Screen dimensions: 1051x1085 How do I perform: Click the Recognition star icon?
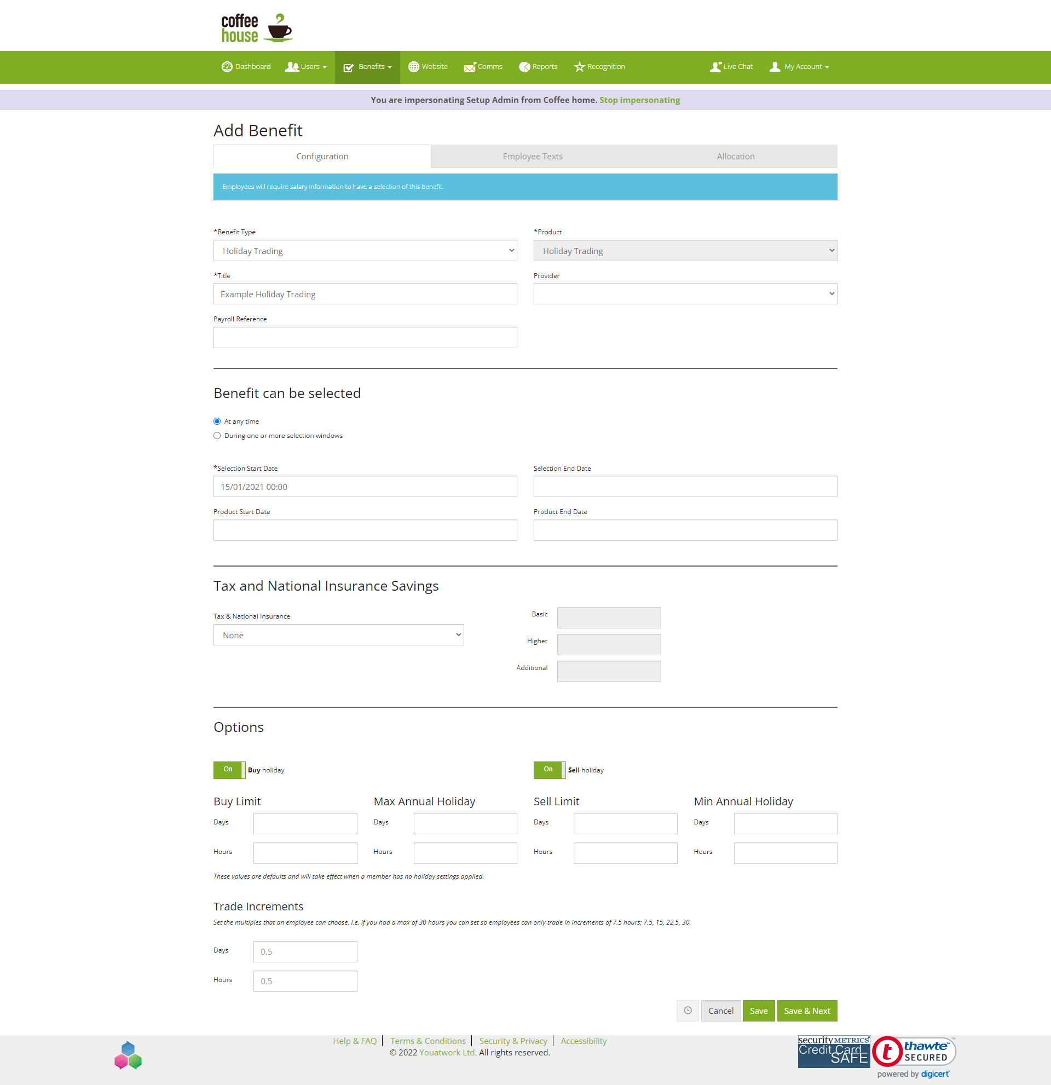[579, 67]
